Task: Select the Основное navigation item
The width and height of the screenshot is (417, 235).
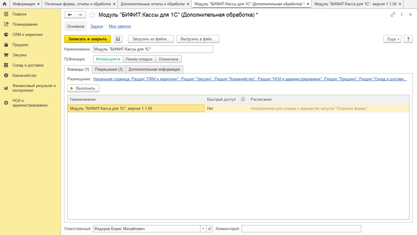Action: [x=76, y=27]
